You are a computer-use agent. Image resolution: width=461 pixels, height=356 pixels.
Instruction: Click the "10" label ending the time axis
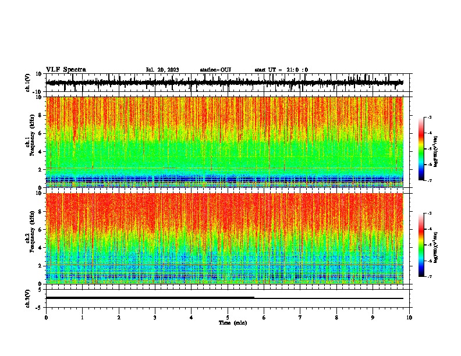click(x=409, y=318)
